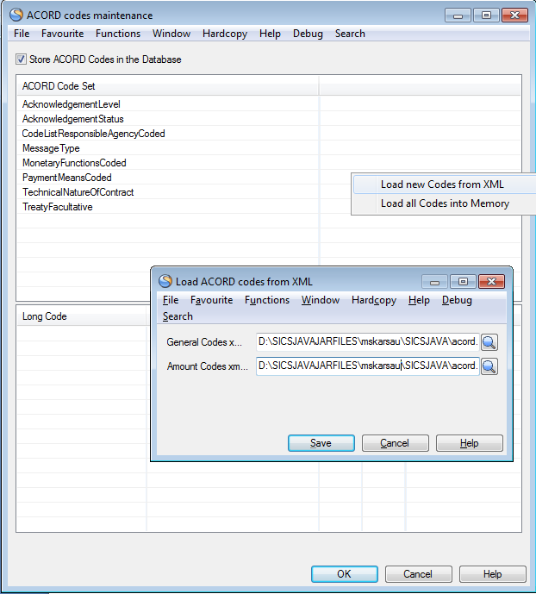536x594 pixels.
Task: Click the ACORD Code Set column header
Action: click(x=168, y=86)
